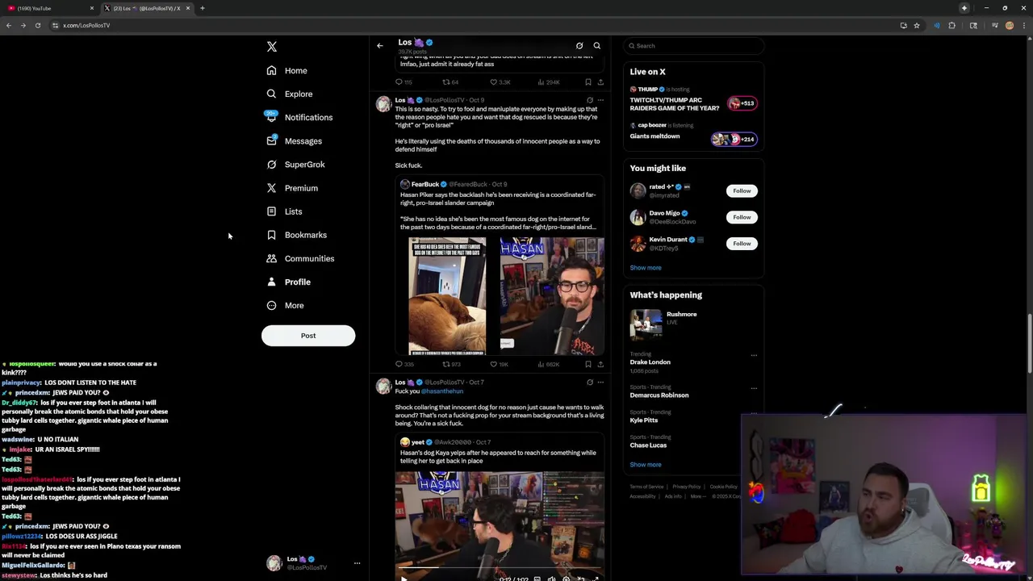This screenshot has height=581, width=1033.
Task: Share the post with 662K views
Action: pos(600,364)
